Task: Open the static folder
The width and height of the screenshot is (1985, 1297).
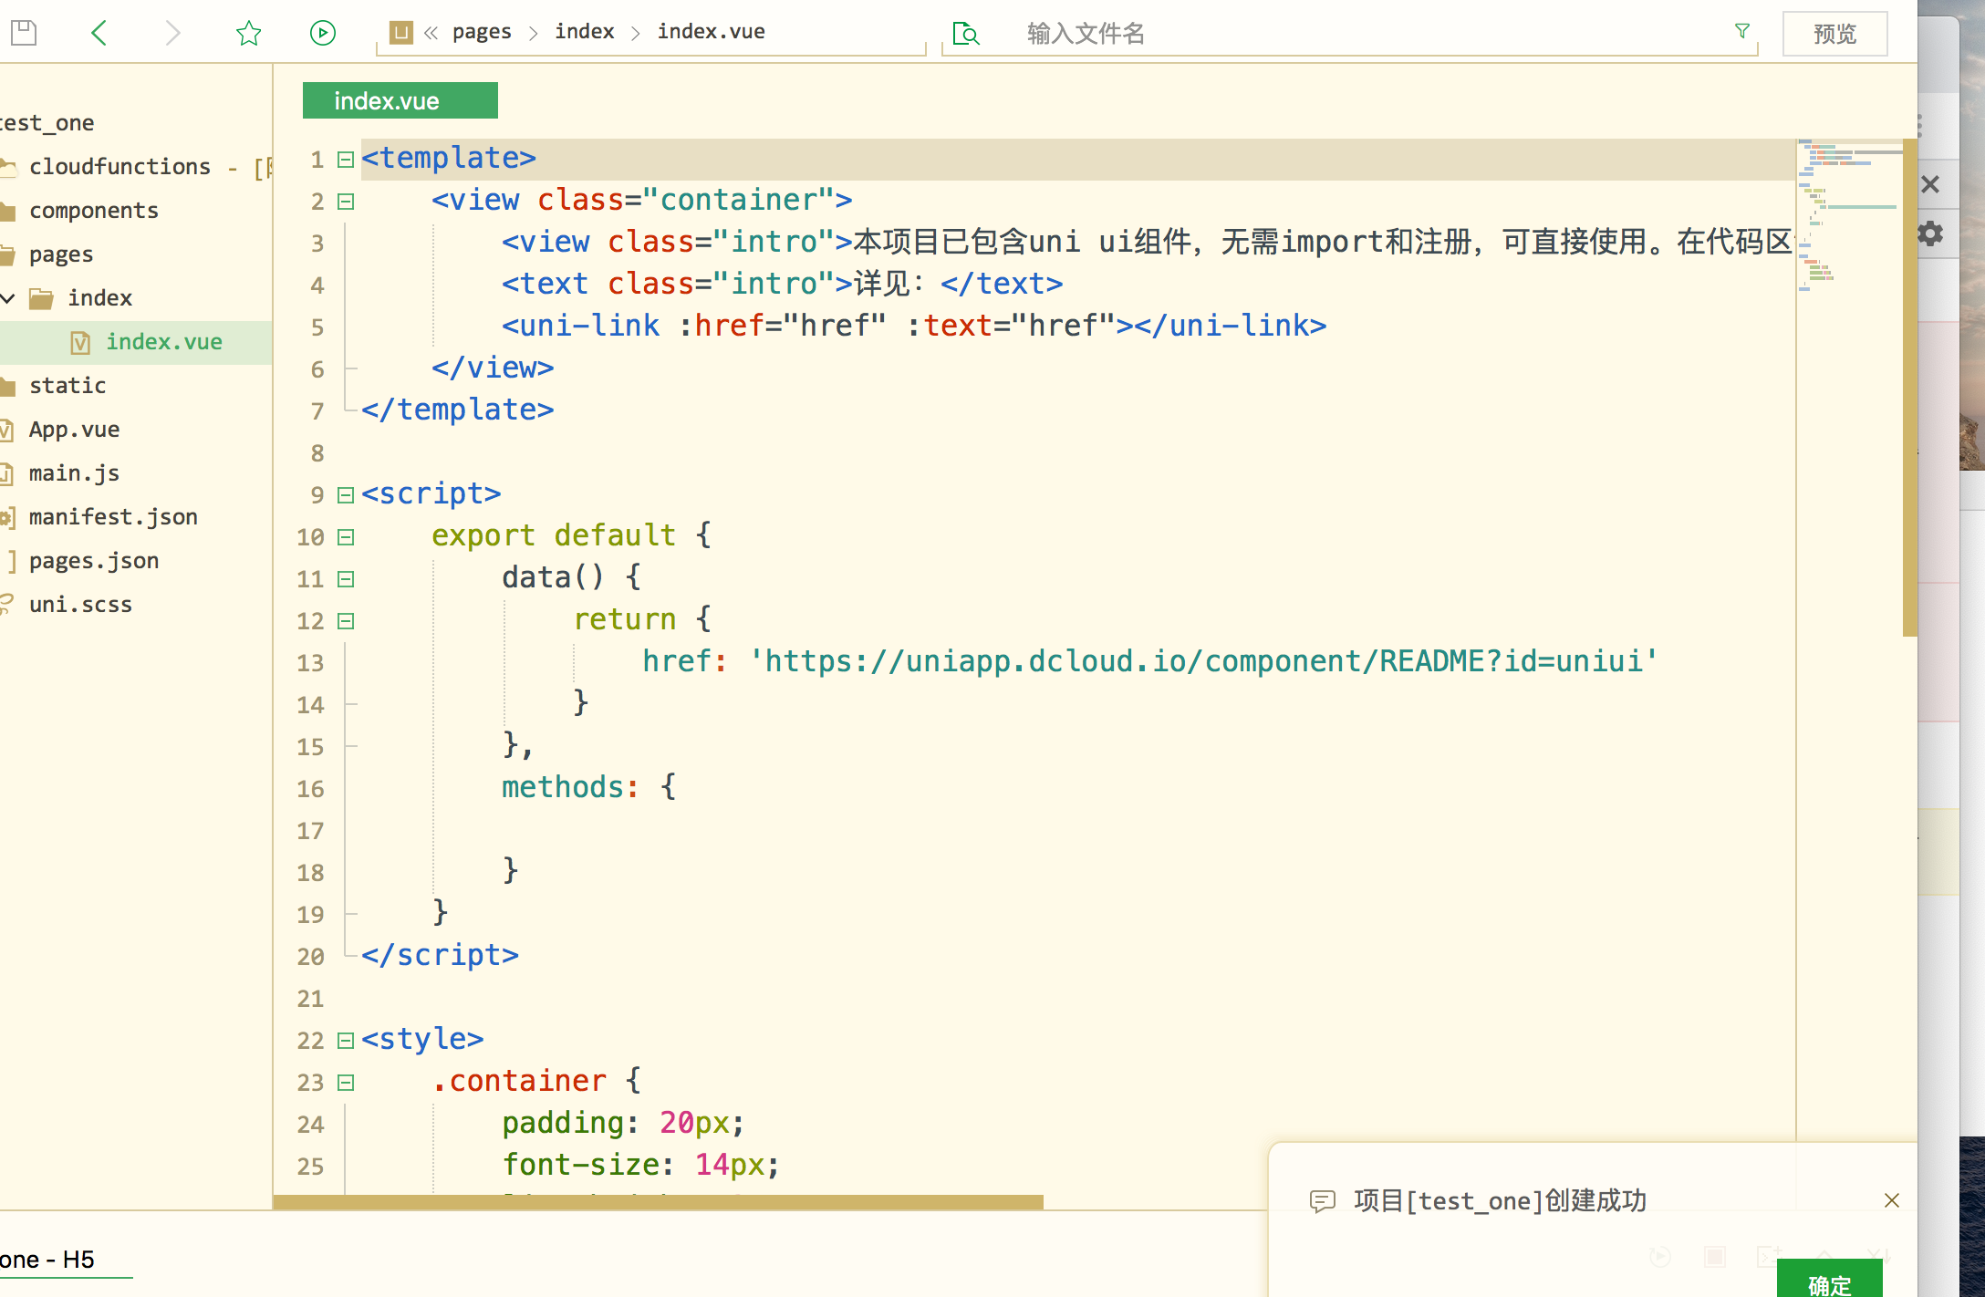Action: tap(68, 385)
